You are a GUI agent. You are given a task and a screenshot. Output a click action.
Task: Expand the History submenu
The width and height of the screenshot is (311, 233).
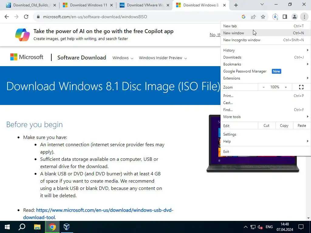coord(265,50)
